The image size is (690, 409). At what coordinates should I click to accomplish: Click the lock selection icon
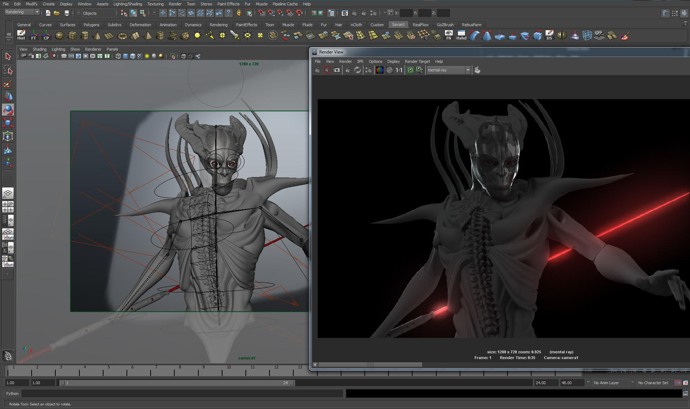click(x=239, y=13)
